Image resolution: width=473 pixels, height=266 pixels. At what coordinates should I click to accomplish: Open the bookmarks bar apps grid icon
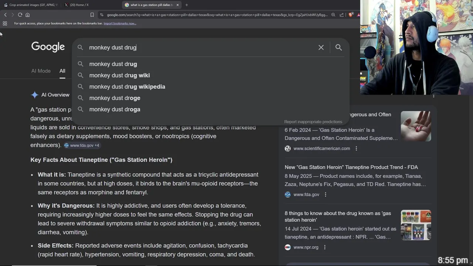5,23
